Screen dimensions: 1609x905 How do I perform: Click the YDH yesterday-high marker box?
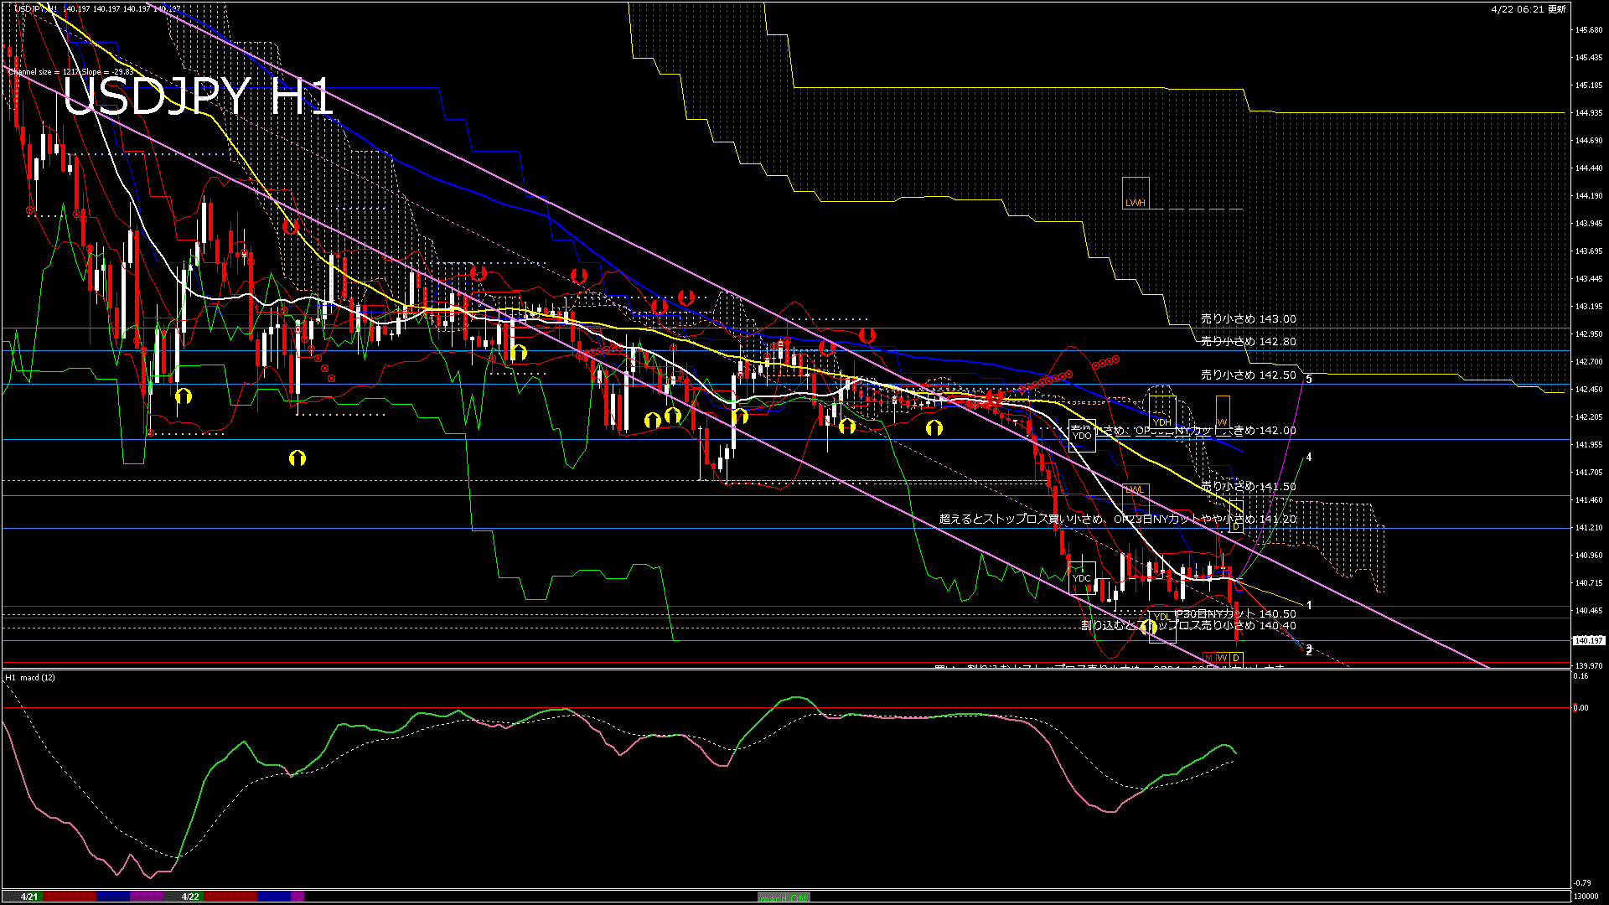coord(1161,411)
